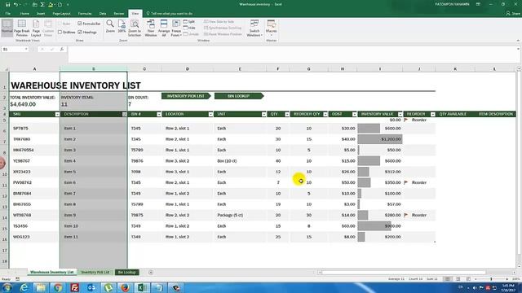Open Internet Explorer from the taskbar
This screenshot has height=293, width=522.
(x=24, y=287)
